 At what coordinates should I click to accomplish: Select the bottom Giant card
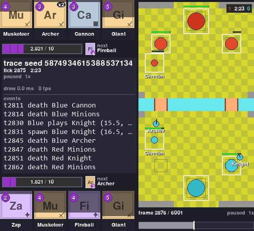(x=118, y=205)
